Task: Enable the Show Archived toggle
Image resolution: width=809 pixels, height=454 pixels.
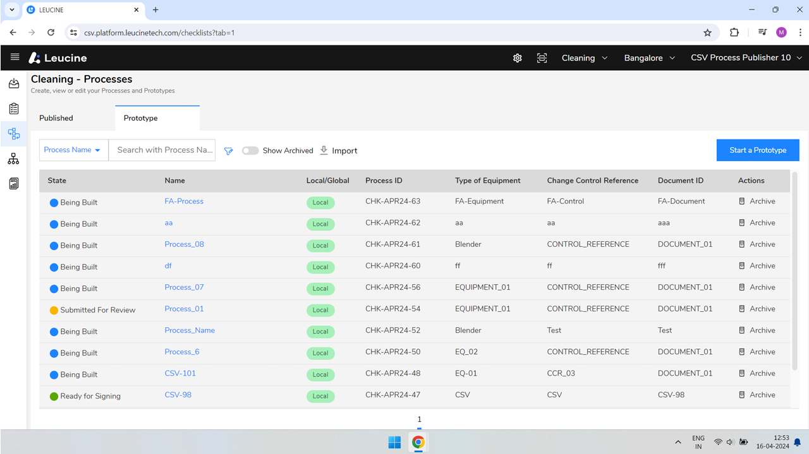Action: [x=250, y=150]
